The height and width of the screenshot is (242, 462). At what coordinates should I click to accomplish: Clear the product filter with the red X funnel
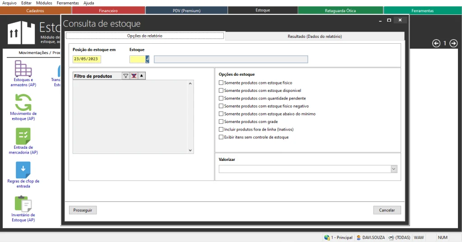pyautogui.click(x=134, y=76)
